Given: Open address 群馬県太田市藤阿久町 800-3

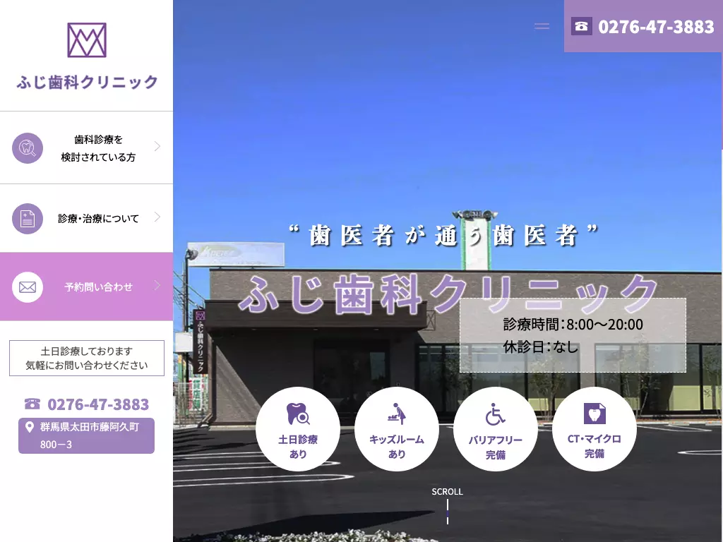Looking at the screenshot, I should 86,435.
